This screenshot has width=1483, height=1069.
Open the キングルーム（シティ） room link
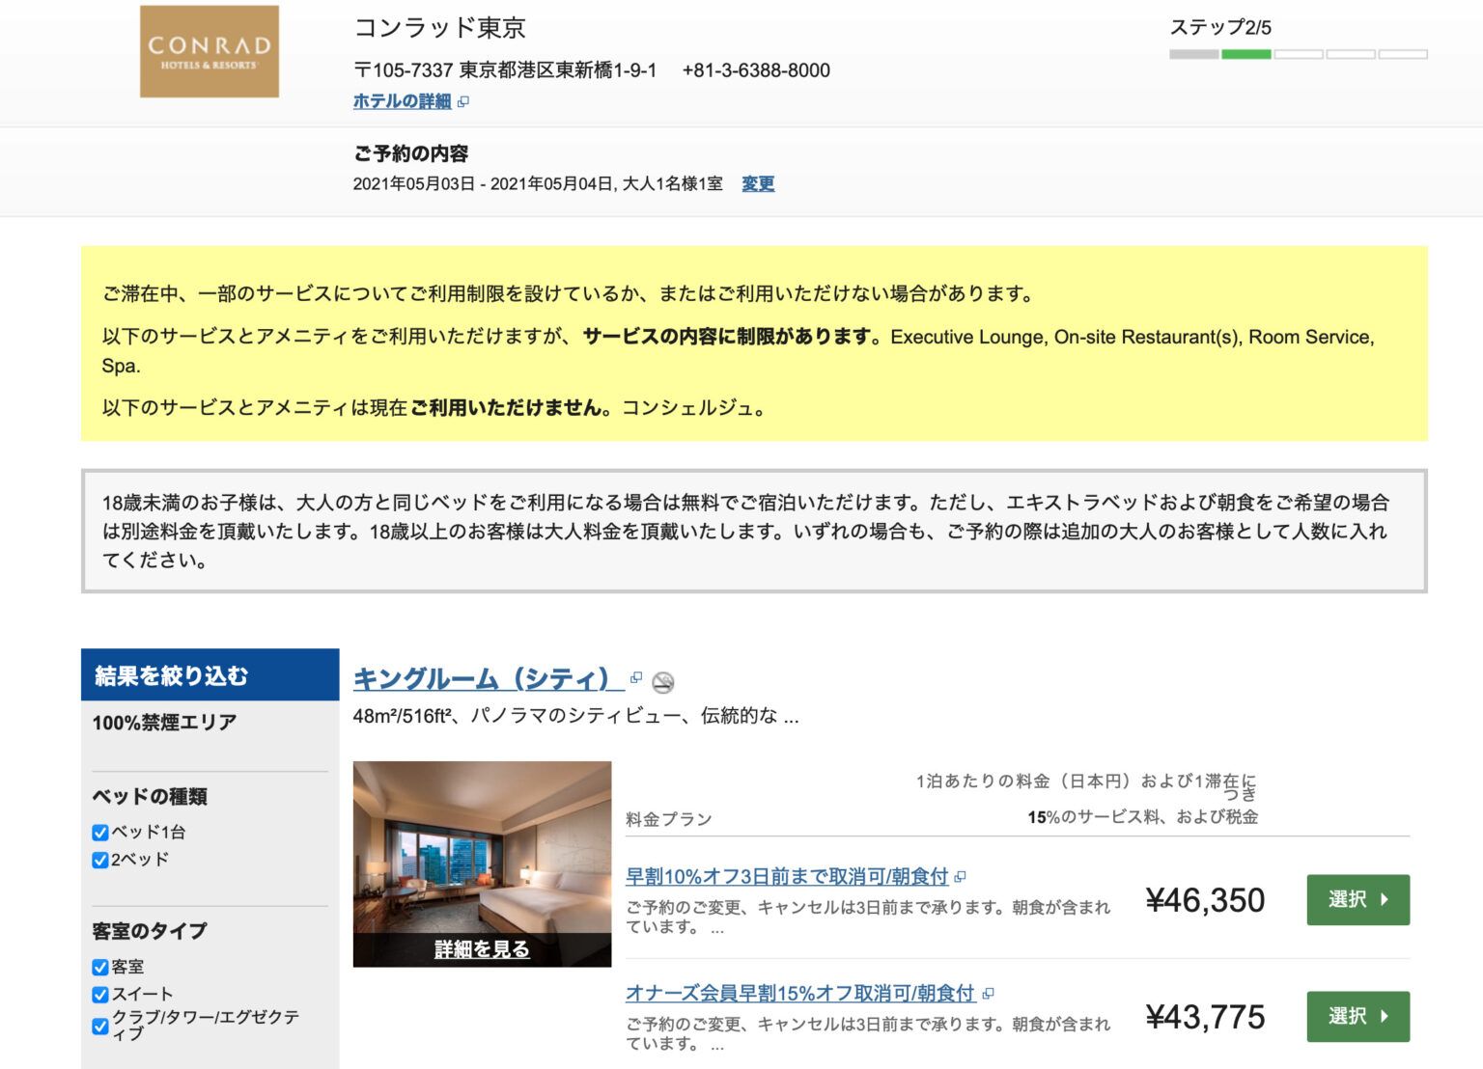pyautogui.click(x=489, y=678)
